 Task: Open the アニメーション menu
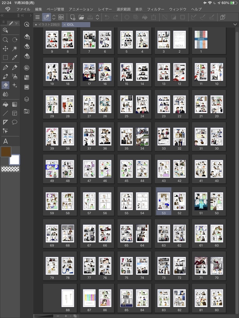(81, 9)
